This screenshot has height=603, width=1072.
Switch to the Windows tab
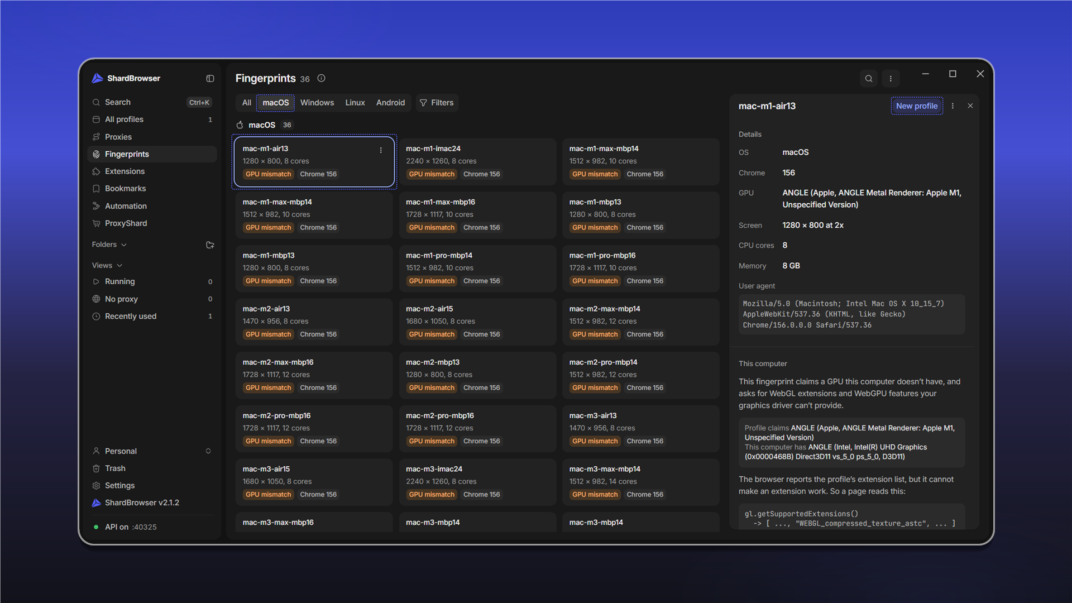[x=317, y=103]
